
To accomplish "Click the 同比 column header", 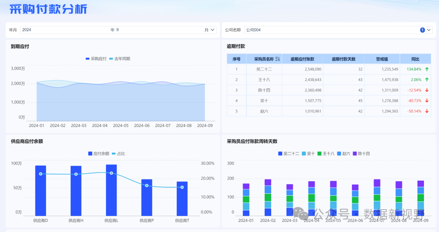I will point(415,59).
